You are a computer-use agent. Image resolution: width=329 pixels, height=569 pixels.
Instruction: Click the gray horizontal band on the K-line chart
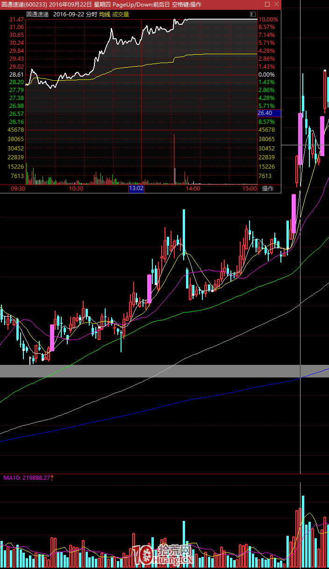164,371
